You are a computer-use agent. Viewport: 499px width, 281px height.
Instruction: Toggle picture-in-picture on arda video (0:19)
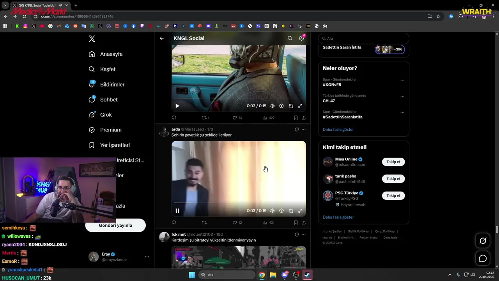[x=291, y=211]
